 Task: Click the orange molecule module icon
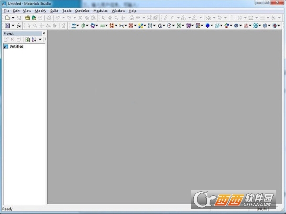(112, 26)
